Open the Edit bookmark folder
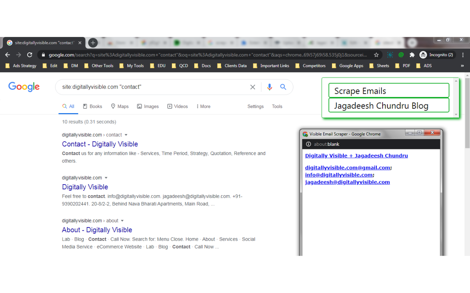Image resolution: width=470 pixels, height=293 pixels. tap(50, 66)
